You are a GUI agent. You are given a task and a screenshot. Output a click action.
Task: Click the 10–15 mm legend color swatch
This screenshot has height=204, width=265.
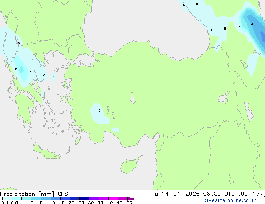pos(56,199)
